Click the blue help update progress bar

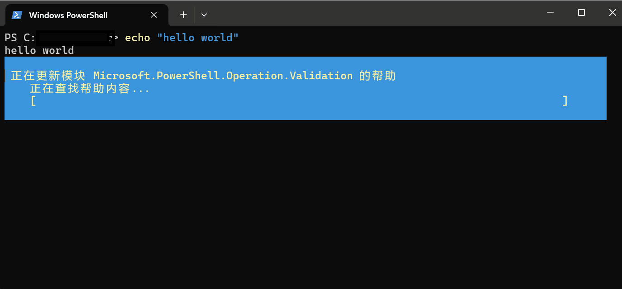pos(306,88)
